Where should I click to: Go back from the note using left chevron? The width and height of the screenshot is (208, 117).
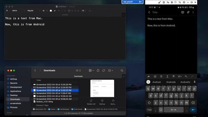tap(149, 12)
